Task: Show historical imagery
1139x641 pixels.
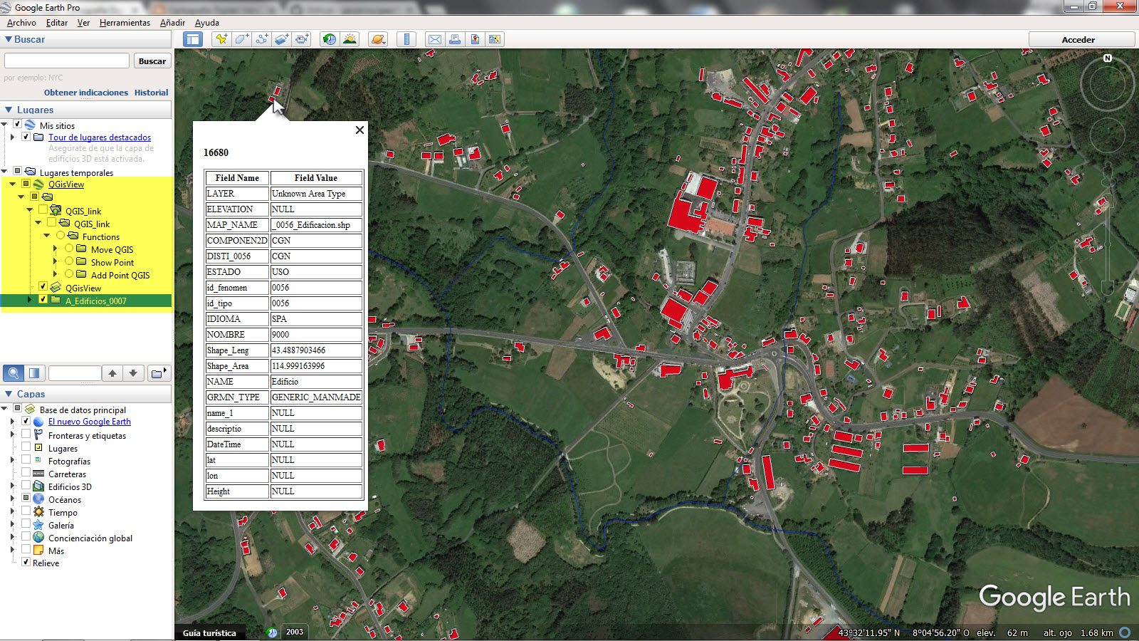Action: click(x=330, y=39)
